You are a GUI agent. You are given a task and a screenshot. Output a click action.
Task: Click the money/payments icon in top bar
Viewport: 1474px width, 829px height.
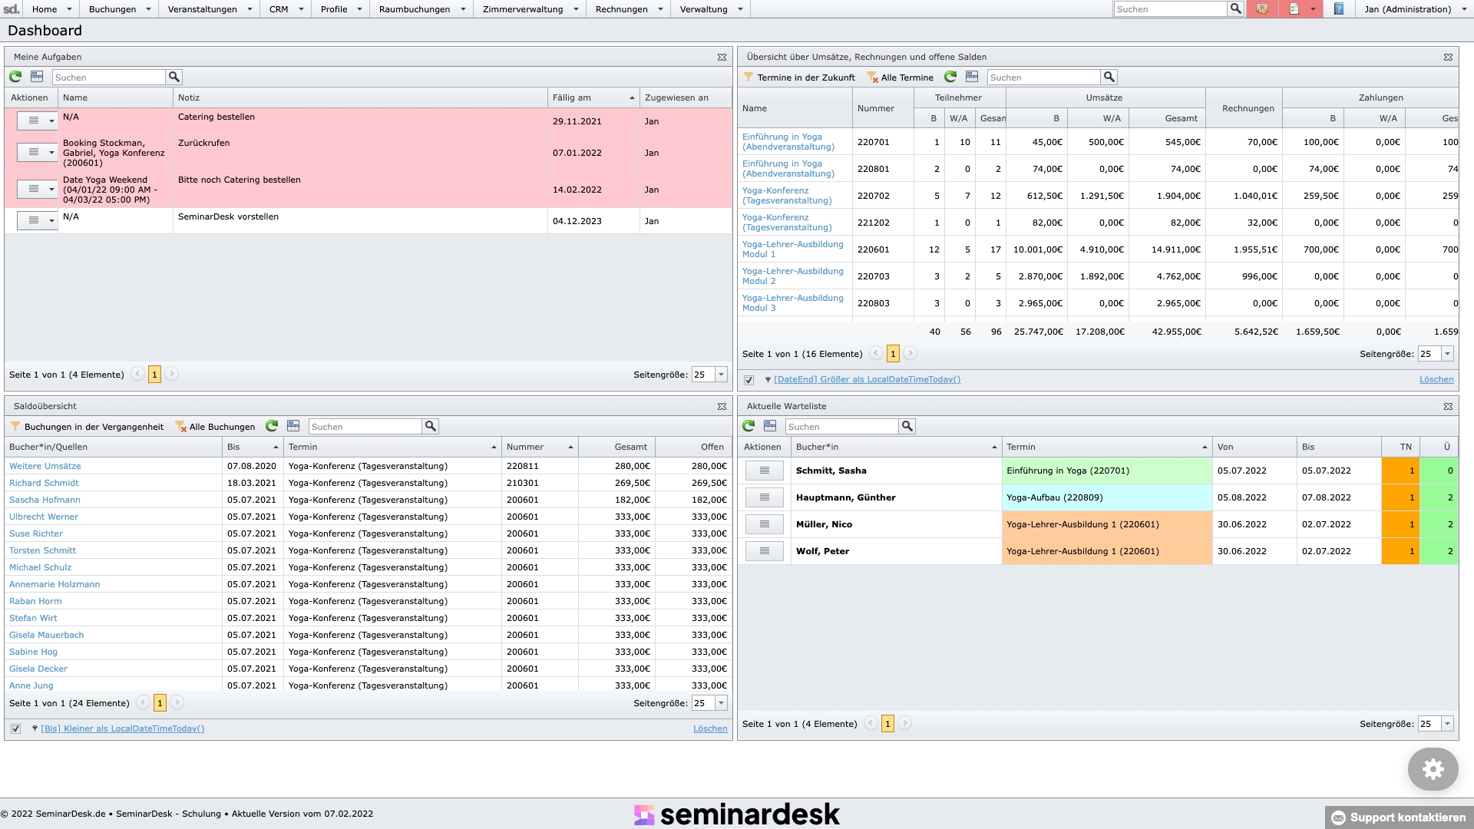(x=1261, y=9)
